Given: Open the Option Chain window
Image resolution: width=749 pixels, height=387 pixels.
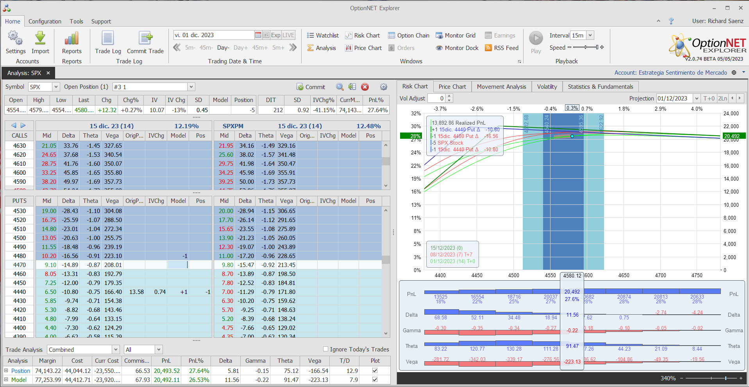Looking at the screenshot, I should point(409,36).
